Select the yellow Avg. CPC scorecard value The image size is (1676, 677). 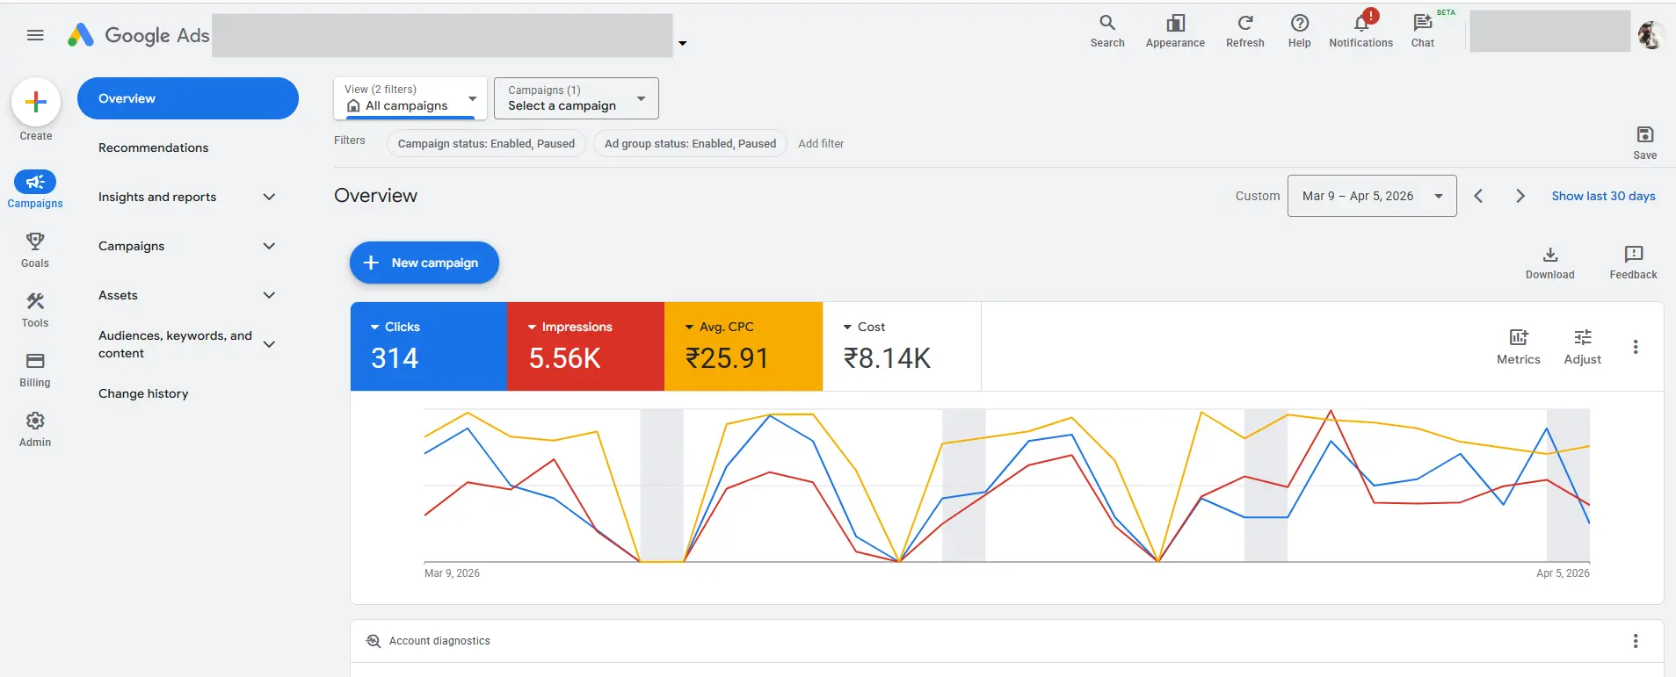[727, 358]
